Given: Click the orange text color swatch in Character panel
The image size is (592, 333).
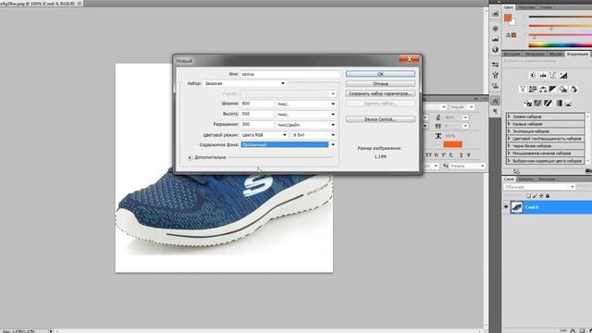Looking at the screenshot, I should coord(452,144).
